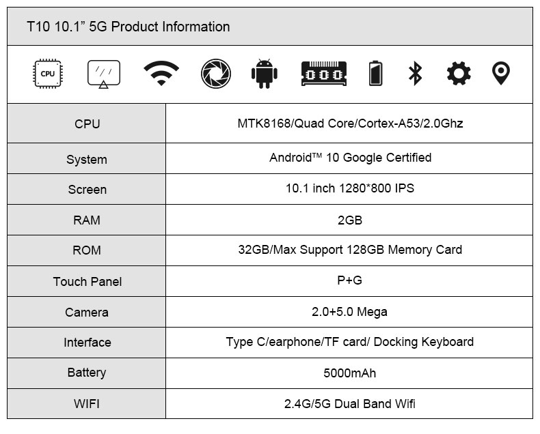Click the CPU chip icon
Image resolution: width=540 pixels, height=434 pixels.
[x=48, y=74]
